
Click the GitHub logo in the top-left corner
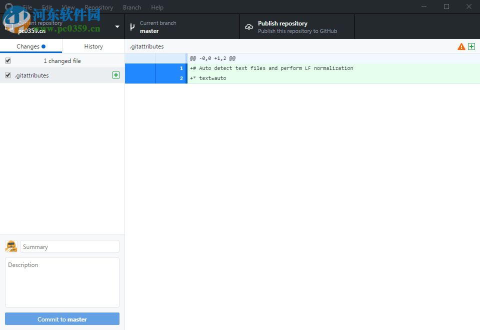point(8,7)
